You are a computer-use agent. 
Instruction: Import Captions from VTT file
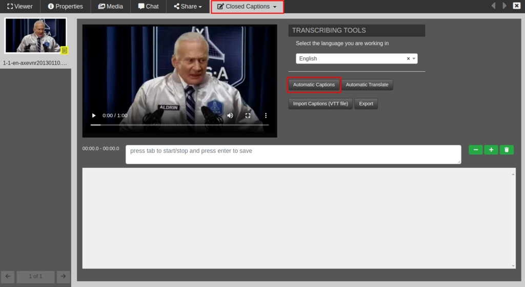point(320,103)
